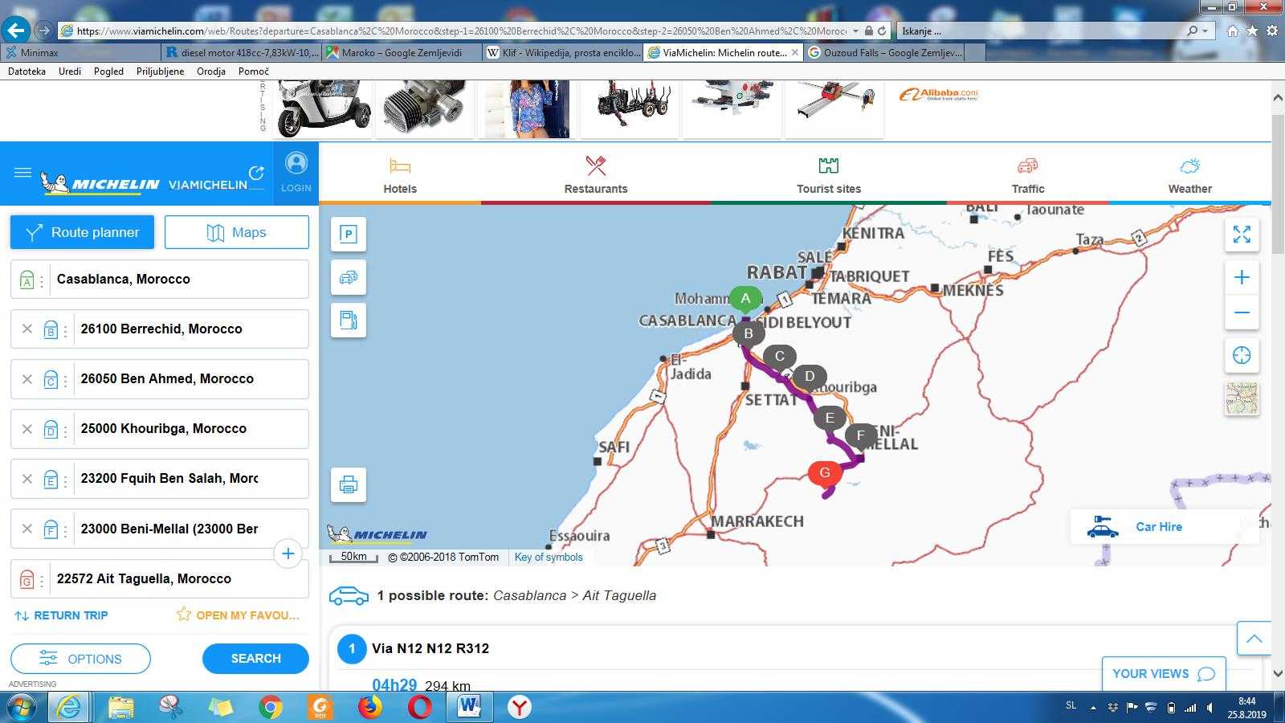
Task: Open the Weather tab
Action: 1189,174
